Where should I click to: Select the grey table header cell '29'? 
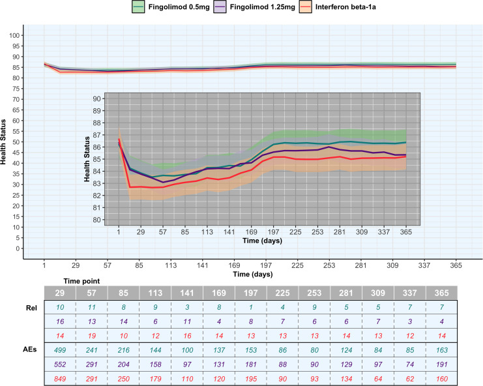(x=60, y=293)
